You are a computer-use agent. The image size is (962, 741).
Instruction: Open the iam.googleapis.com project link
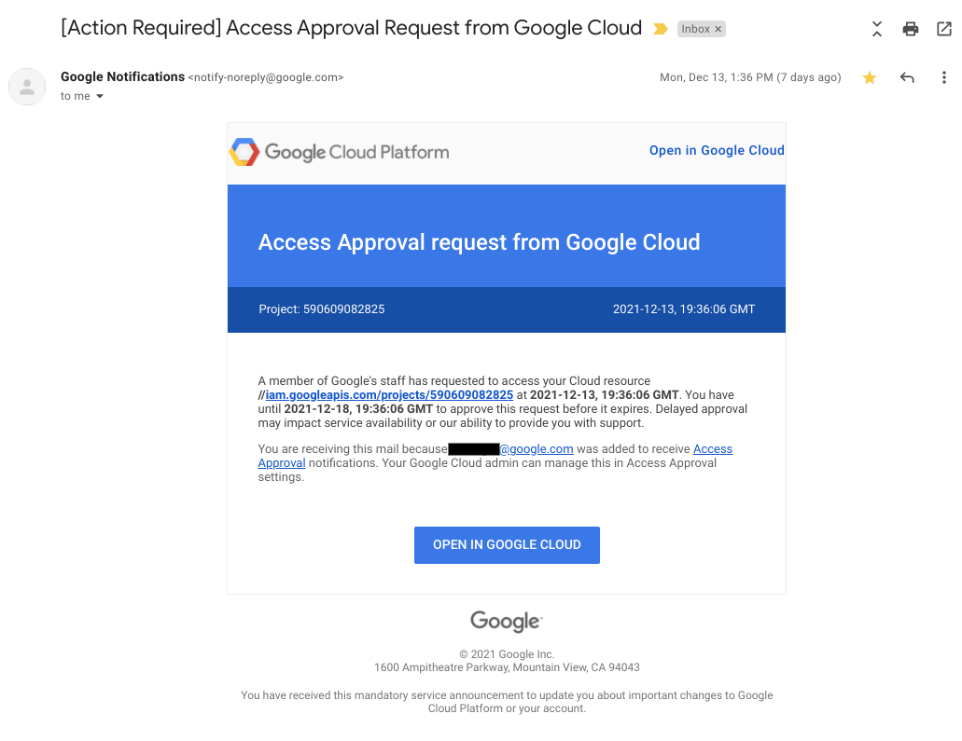[x=389, y=394]
